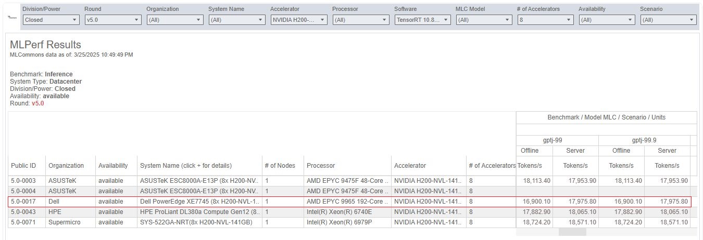The image size is (703, 240).
Task: Open Dell PowerEdge XE7745 system details
Action: 199,201
